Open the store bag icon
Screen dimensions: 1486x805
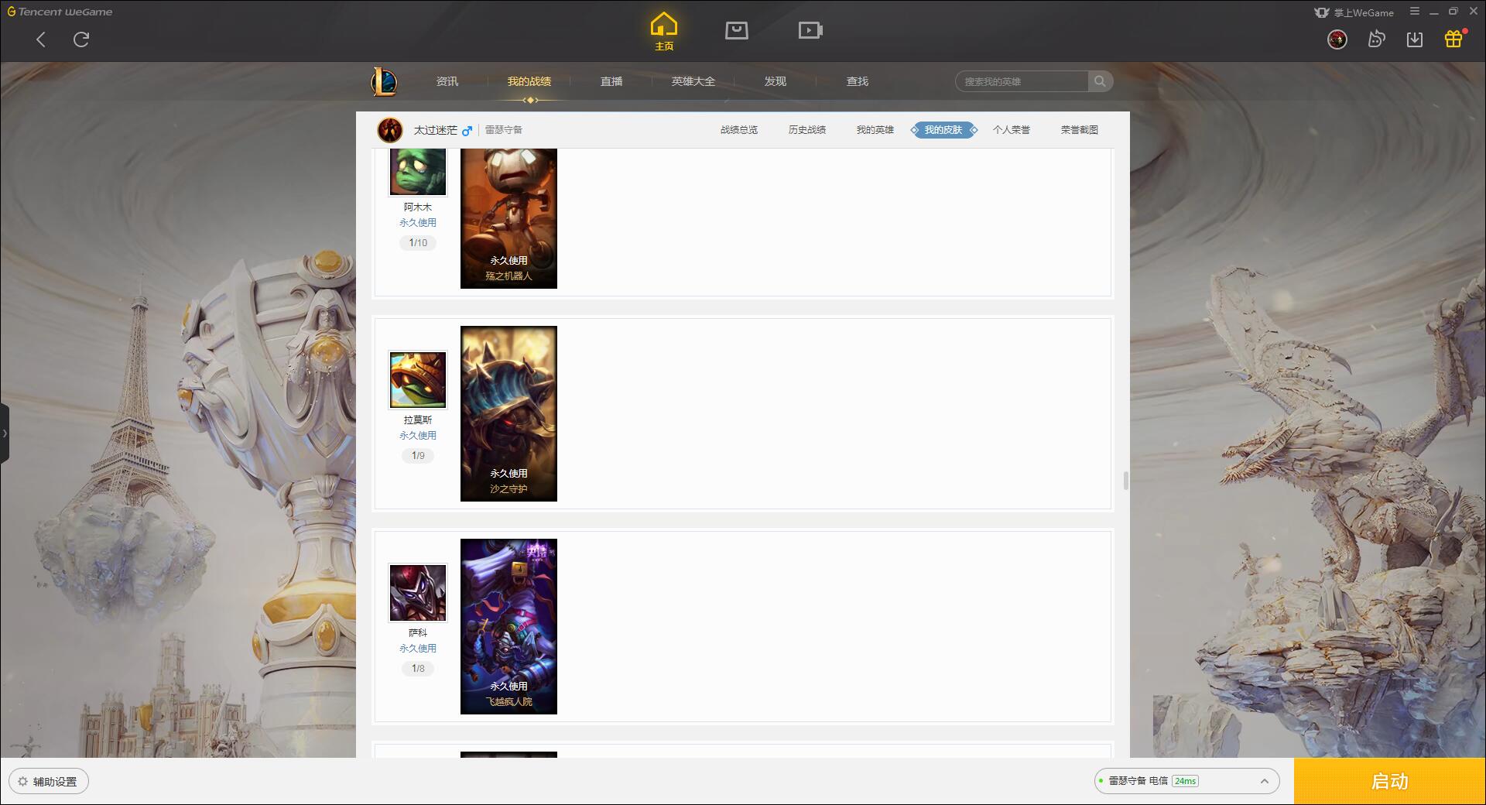coord(736,30)
